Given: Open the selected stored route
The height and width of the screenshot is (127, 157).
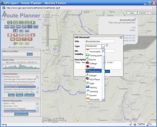Looking at the screenshot, I should 11,95.
